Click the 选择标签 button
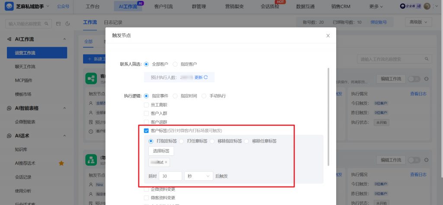 161,151
